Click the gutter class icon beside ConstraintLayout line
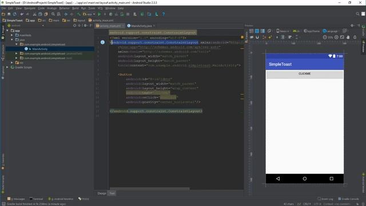This screenshot has width=366, height=206. [x=102, y=42]
